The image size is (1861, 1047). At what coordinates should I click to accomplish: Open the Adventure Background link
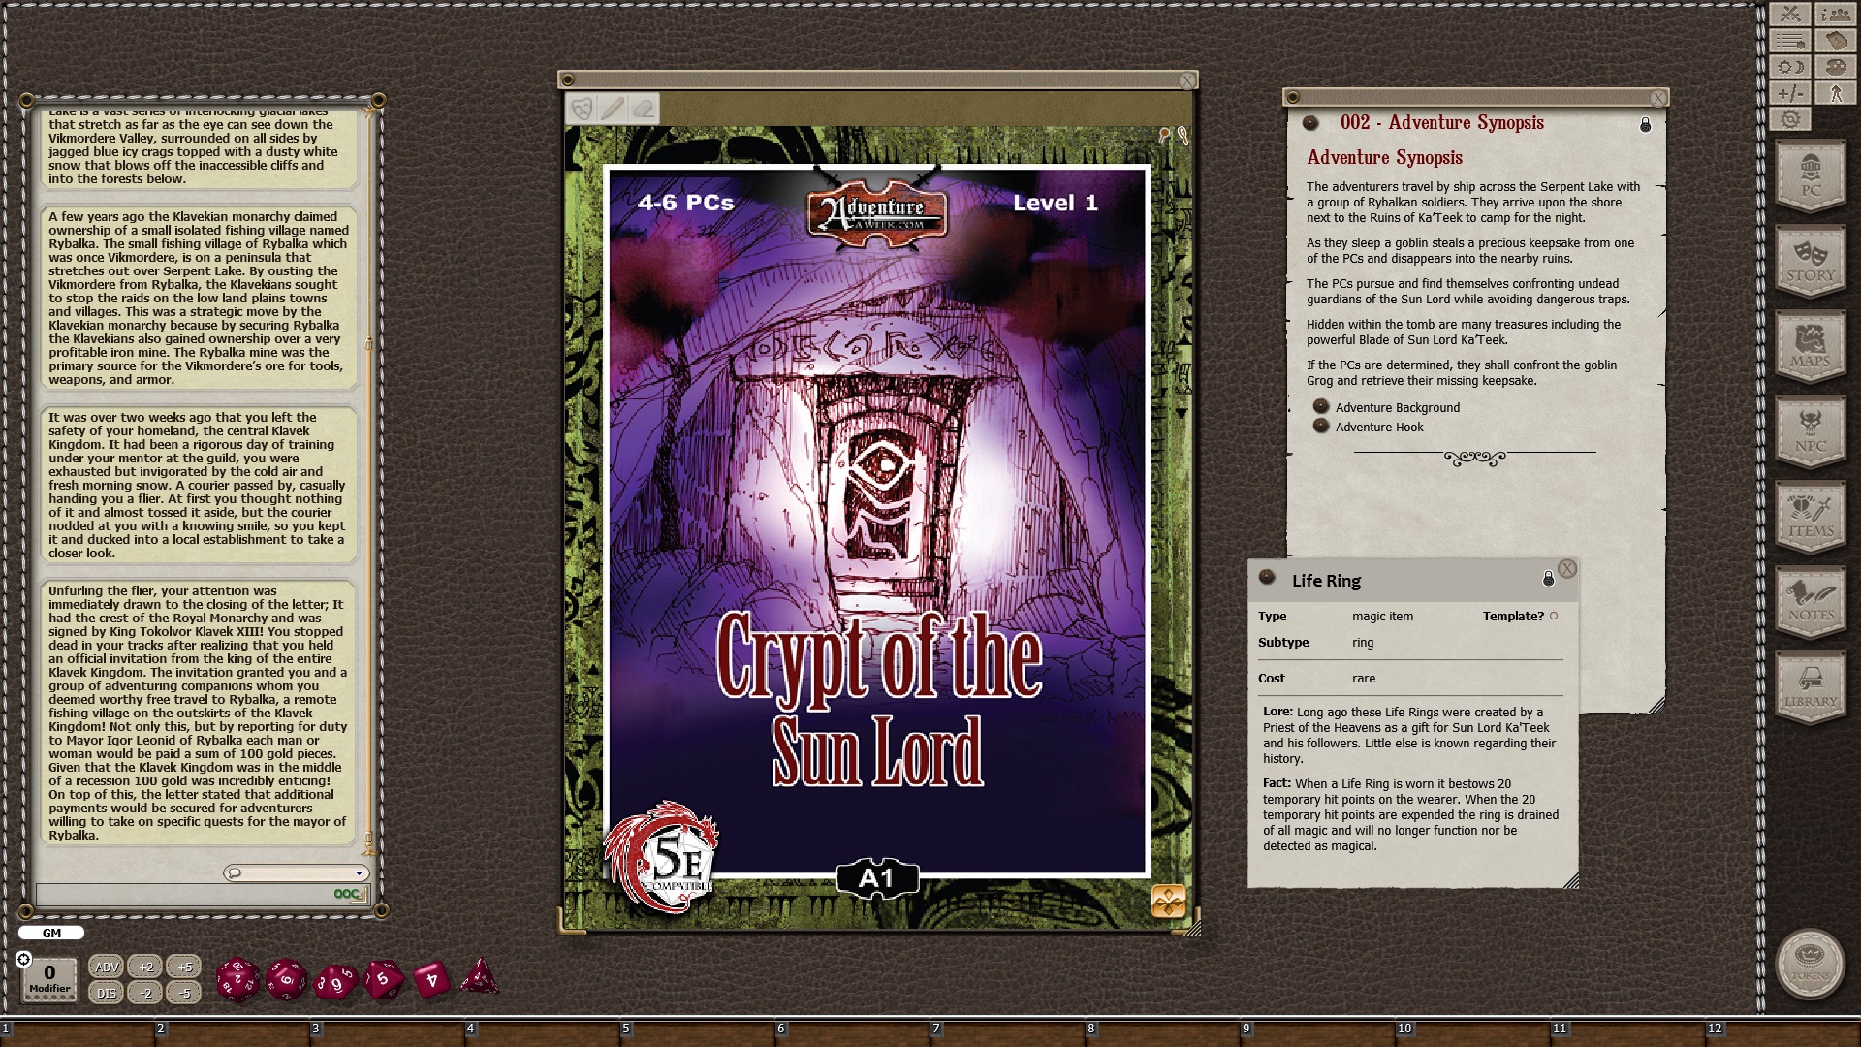(1396, 407)
